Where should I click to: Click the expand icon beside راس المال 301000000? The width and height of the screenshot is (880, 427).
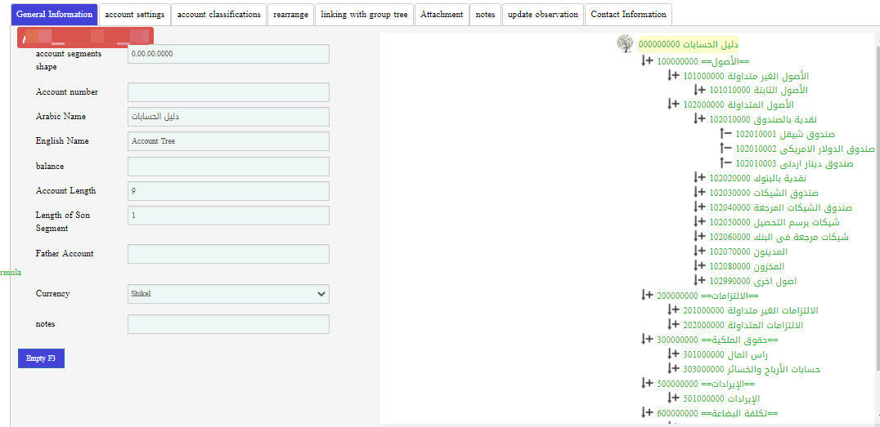(x=674, y=354)
